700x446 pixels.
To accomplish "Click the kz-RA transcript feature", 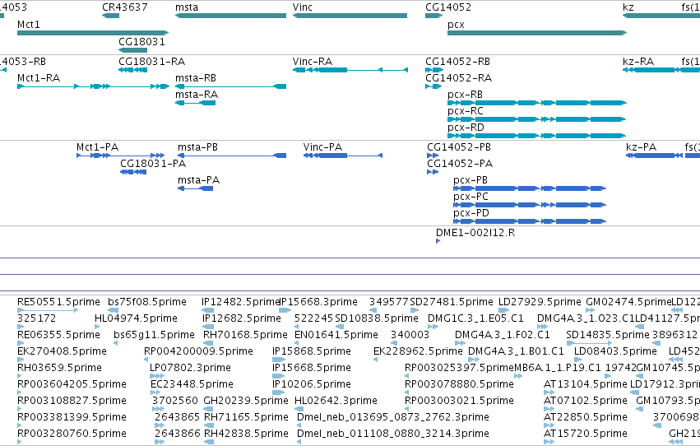I will pos(661,70).
